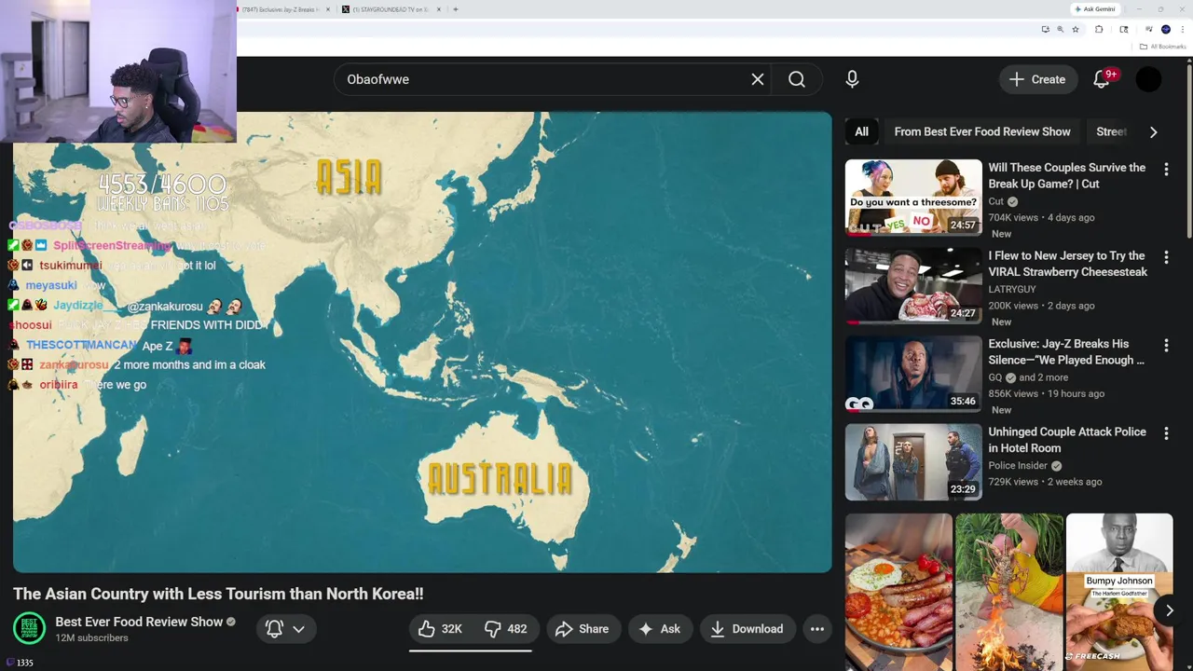Visit the Cut channel link
This screenshot has height=671, width=1193.
click(x=995, y=201)
